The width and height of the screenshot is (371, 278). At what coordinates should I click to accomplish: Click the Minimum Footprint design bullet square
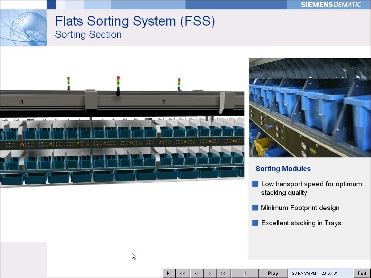255,208
